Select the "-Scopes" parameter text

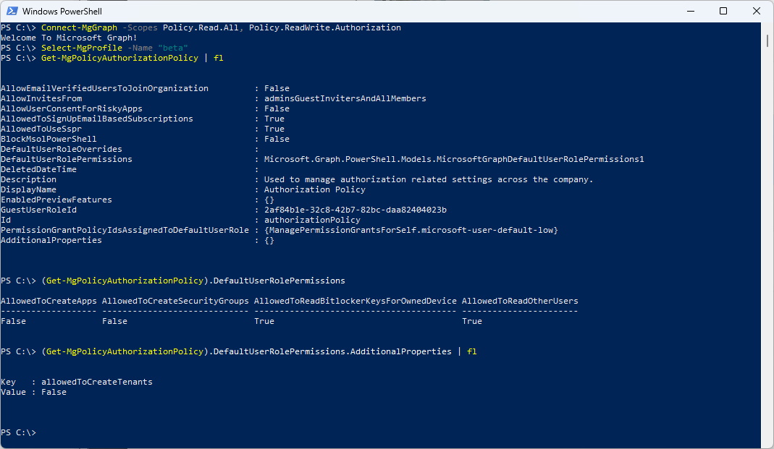pos(140,27)
